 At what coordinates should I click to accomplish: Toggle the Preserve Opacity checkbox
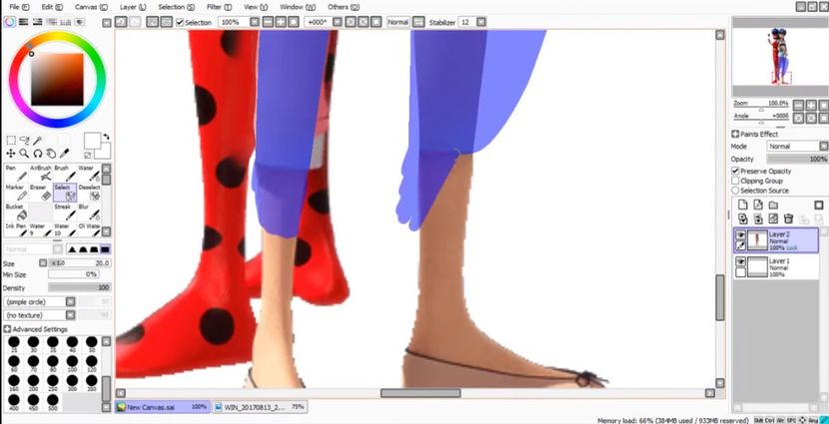point(736,171)
